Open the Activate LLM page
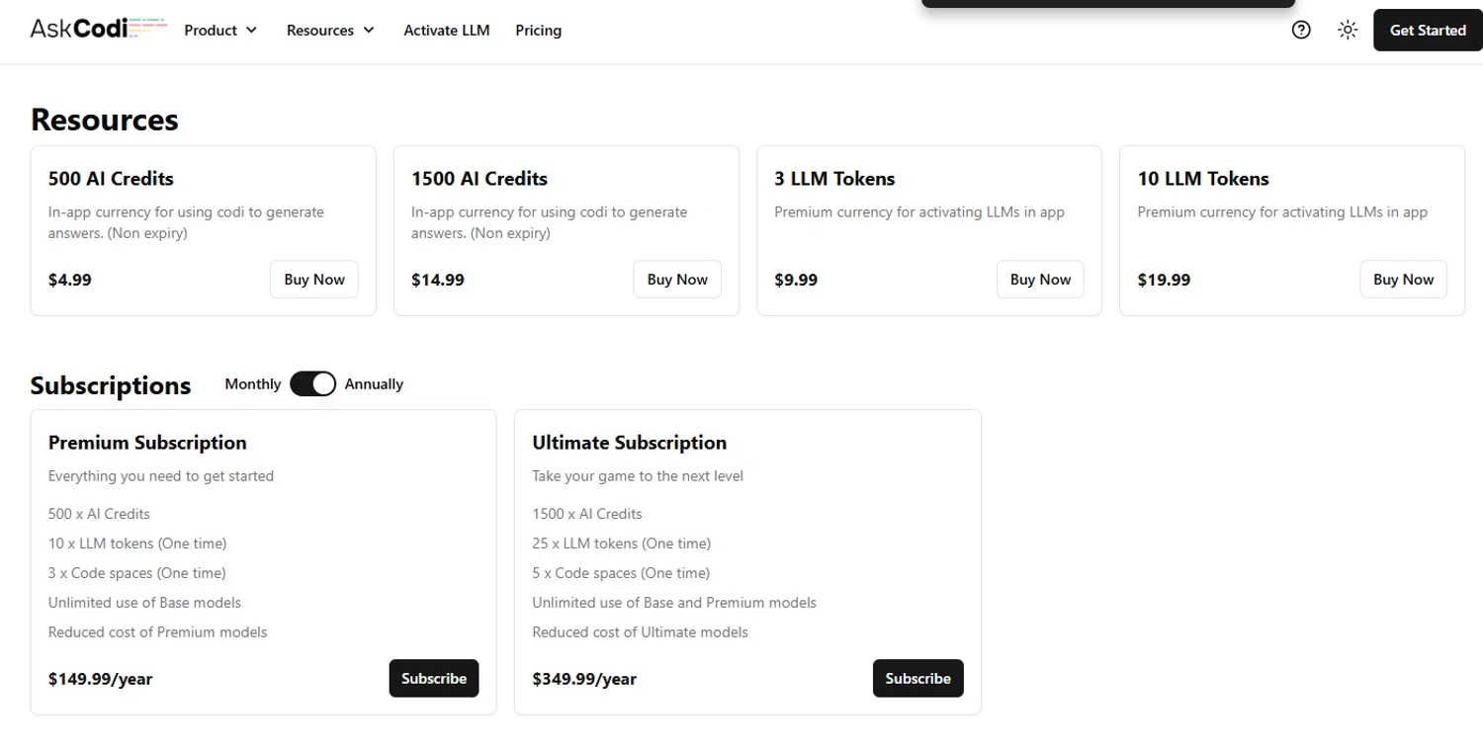The height and width of the screenshot is (752, 1483). click(447, 30)
